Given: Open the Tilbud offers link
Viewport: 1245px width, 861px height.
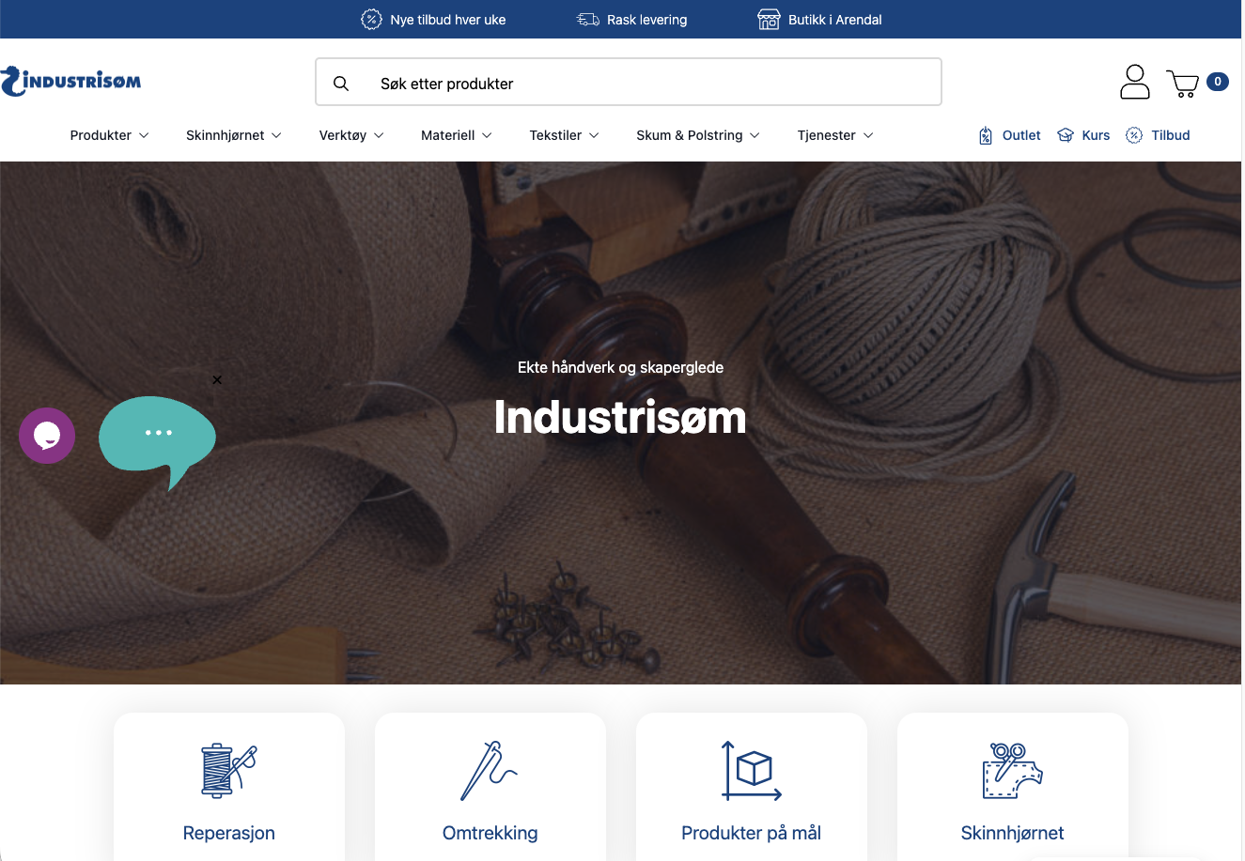Looking at the screenshot, I should click(x=1159, y=135).
